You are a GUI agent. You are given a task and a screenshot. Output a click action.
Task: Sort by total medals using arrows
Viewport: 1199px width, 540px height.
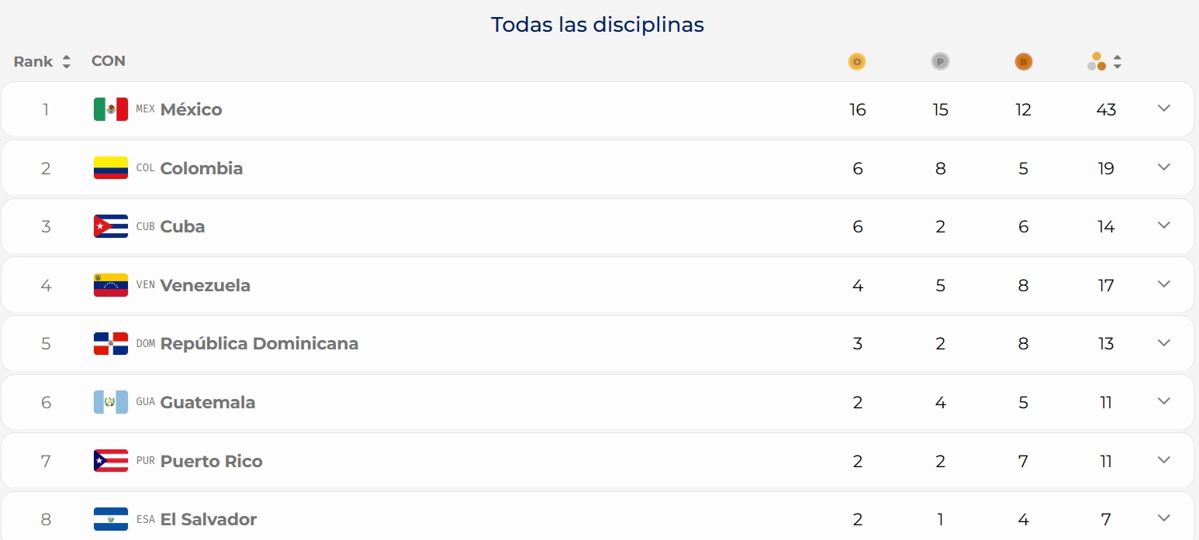pyautogui.click(x=1118, y=61)
